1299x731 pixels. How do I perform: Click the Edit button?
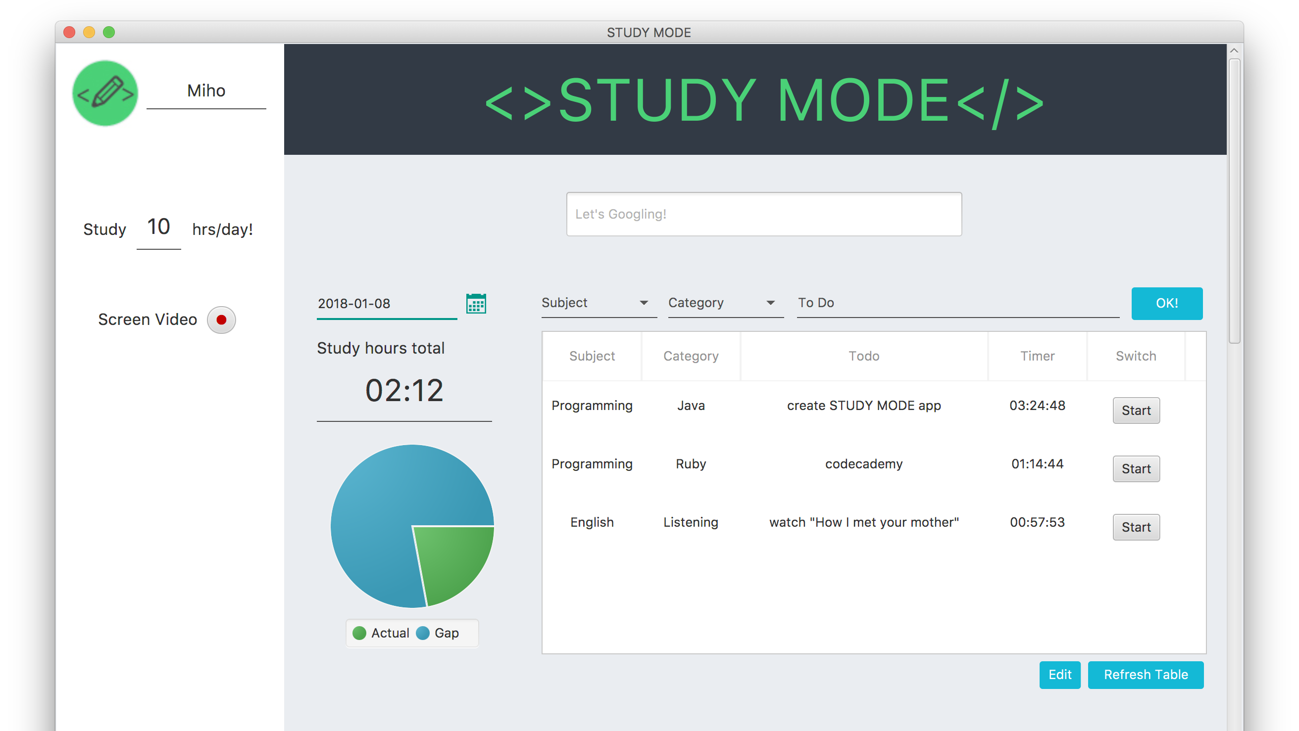(1059, 675)
